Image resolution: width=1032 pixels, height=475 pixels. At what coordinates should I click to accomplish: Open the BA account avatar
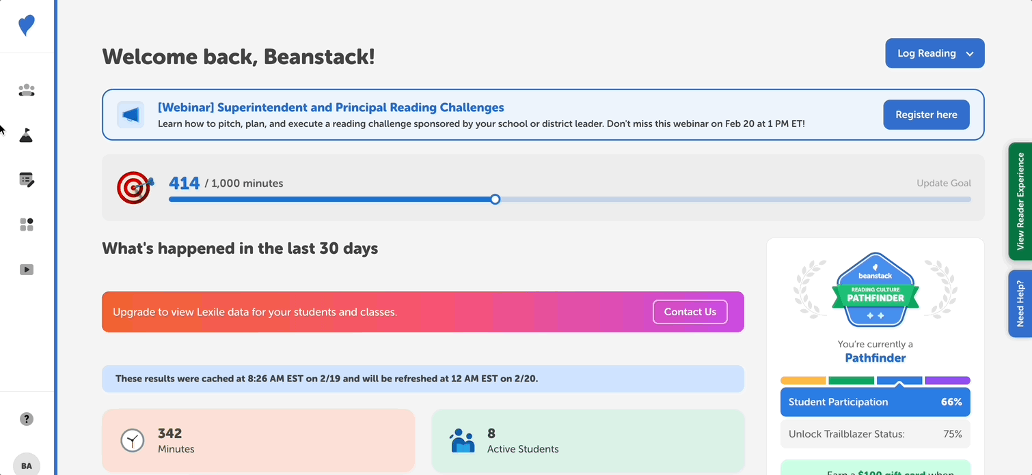point(26,465)
